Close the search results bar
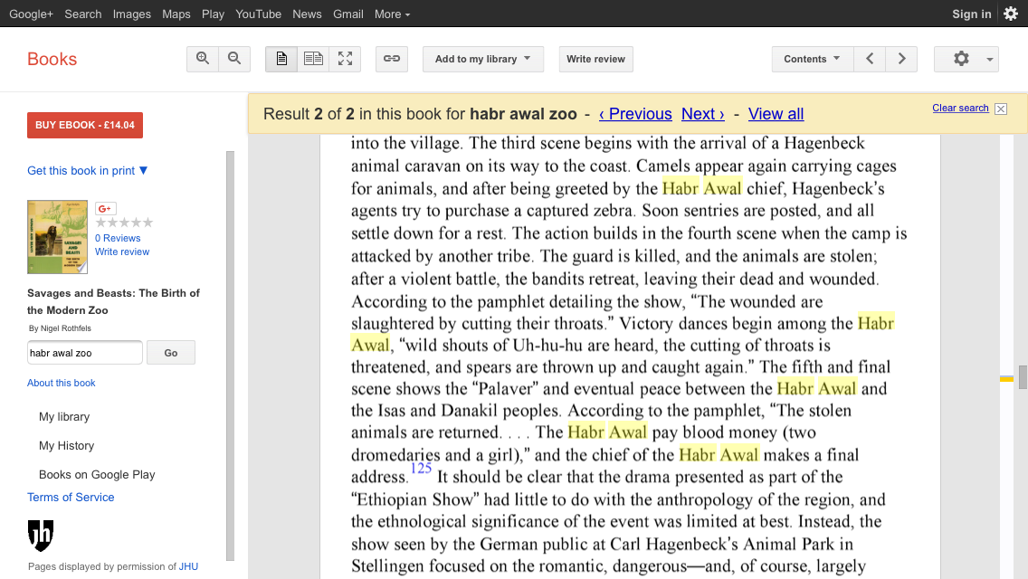This screenshot has width=1028, height=579. click(x=1000, y=109)
